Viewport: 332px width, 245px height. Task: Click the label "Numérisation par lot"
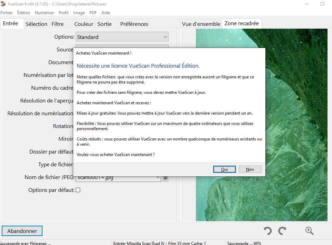click(x=48, y=75)
